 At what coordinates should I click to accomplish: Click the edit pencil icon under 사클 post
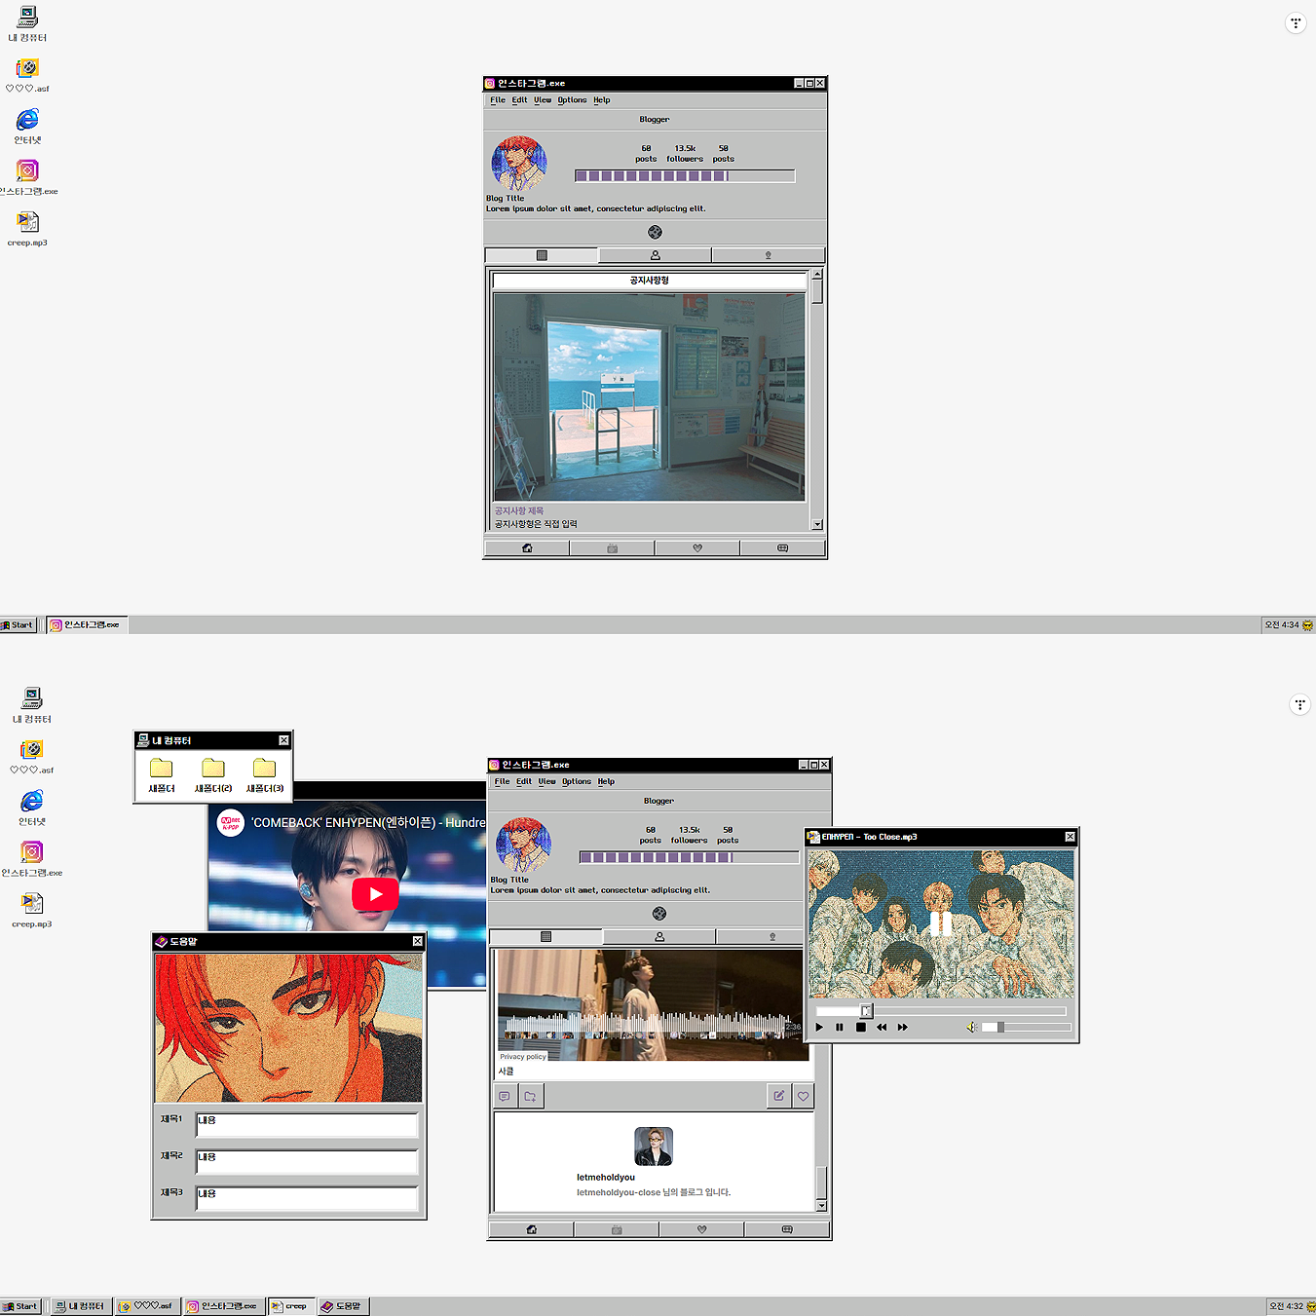pyautogui.click(x=778, y=1096)
